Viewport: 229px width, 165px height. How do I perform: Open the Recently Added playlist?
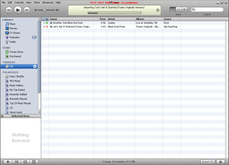19,94
